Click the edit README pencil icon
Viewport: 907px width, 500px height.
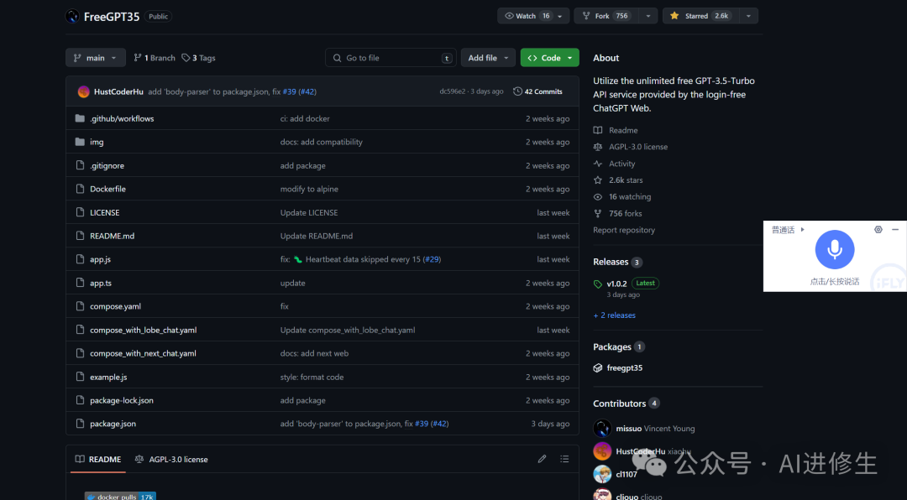pyautogui.click(x=543, y=459)
